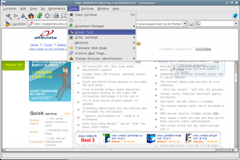Screen dimensions: 240x160
Task: Expand the location URL history dropdown
Action: (185, 24)
